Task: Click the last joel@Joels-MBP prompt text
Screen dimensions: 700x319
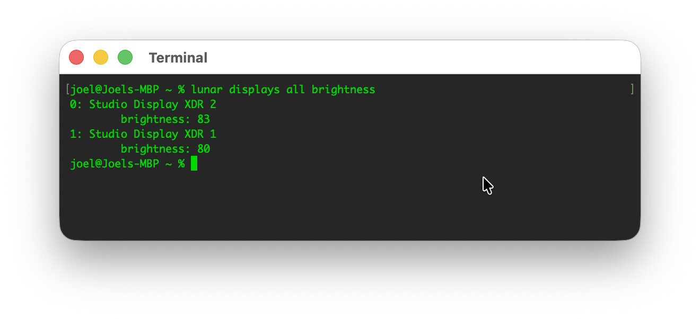Action: point(115,164)
